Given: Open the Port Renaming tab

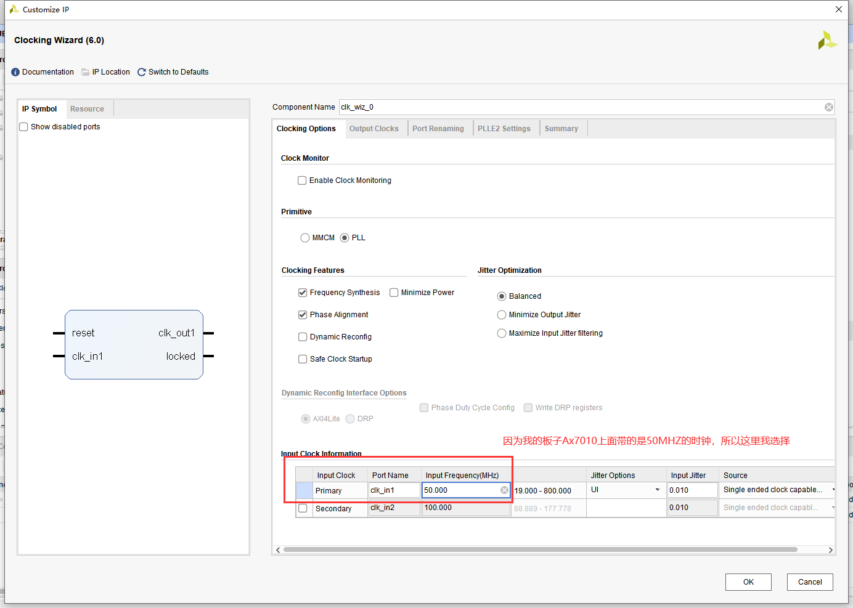Looking at the screenshot, I should tap(438, 129).
